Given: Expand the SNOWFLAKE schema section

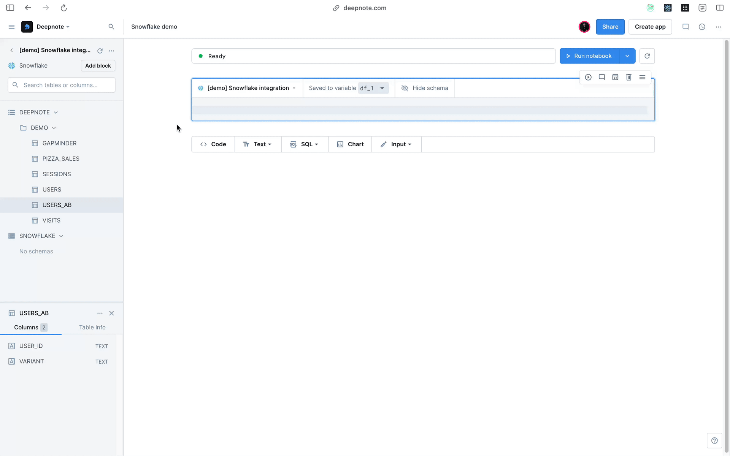Looking at the screenshot, I should (x=61, y=235).
